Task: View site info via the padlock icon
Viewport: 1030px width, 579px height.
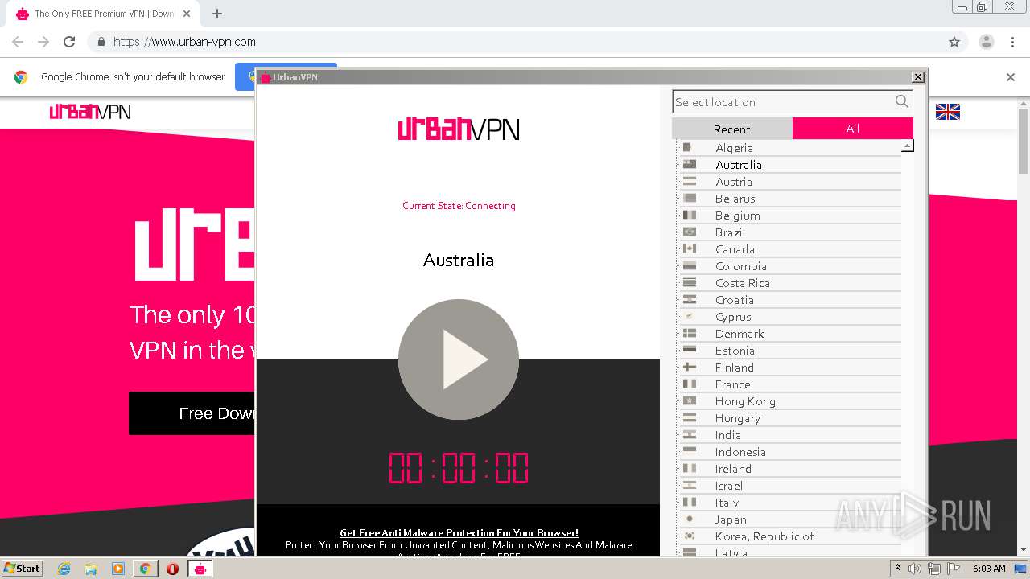Action: click(101, 42)
